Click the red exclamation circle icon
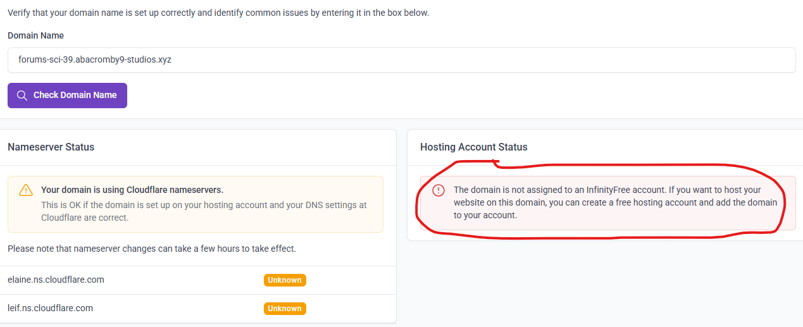Image resolution: width=803 pixels, height=327 pixels. pos(439,190)
